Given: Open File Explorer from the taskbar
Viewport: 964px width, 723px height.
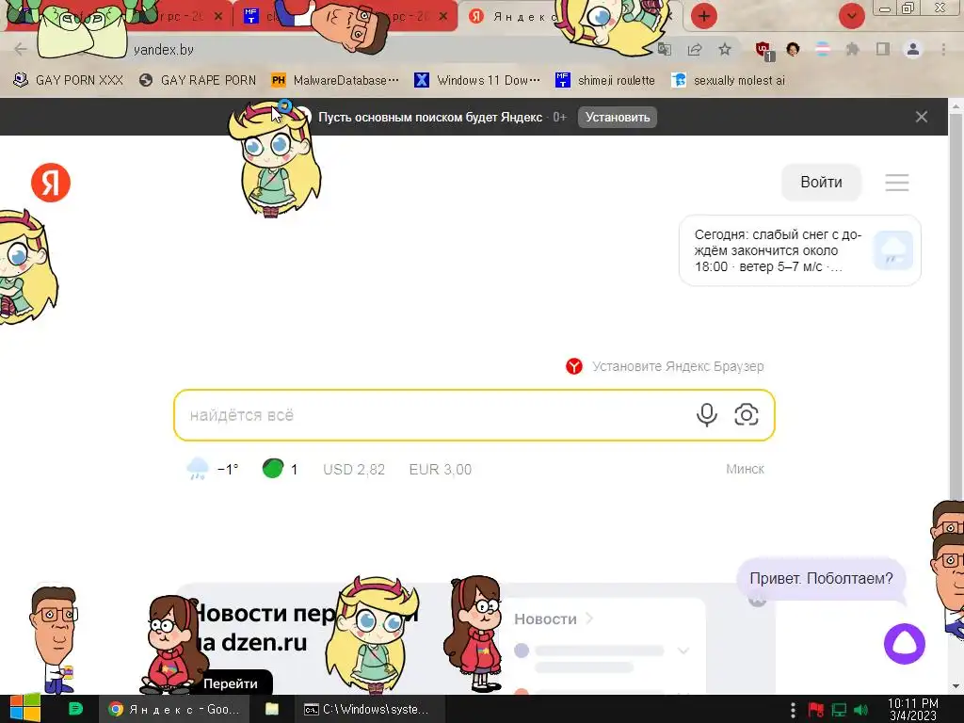Looking at the screenshot, I should tap(272, 709).
